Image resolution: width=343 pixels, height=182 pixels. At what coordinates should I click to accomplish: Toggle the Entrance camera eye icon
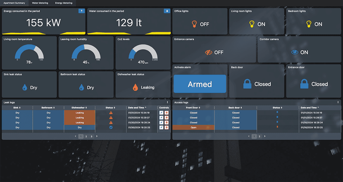coord(209,53)
